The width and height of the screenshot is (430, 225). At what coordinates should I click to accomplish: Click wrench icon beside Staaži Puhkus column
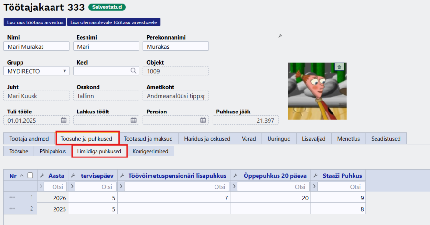point(315,176)
